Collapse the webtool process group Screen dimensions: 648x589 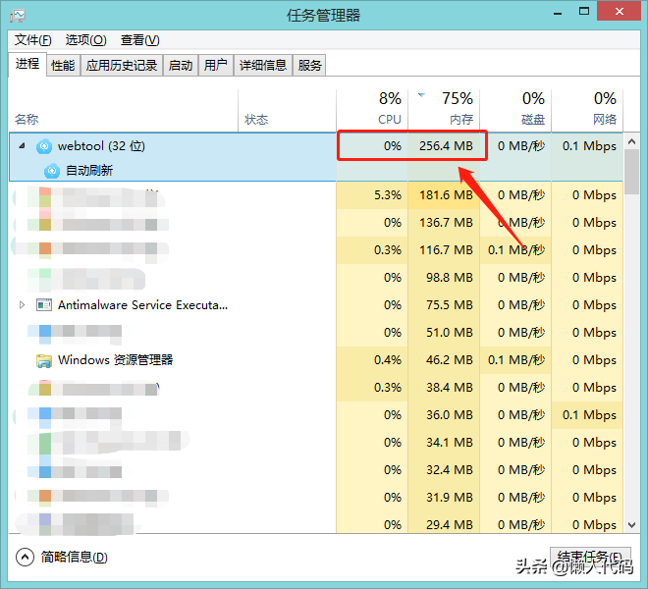pos(23,146)
